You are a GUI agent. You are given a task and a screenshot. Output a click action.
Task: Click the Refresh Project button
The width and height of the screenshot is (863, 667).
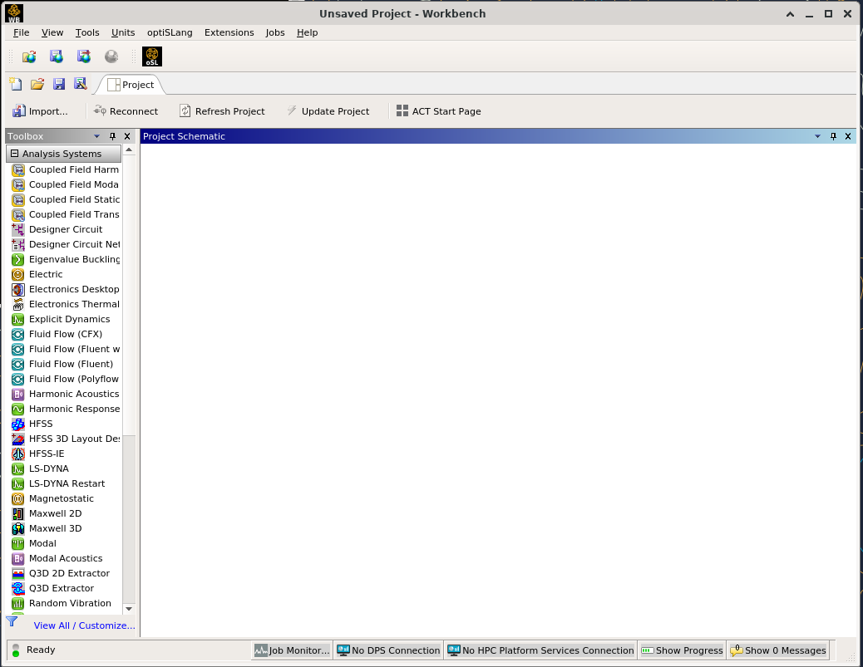click(222, 111)
